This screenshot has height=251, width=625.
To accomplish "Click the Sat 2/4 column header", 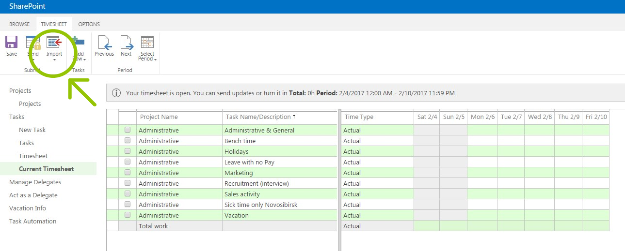I will coord(427,117).
